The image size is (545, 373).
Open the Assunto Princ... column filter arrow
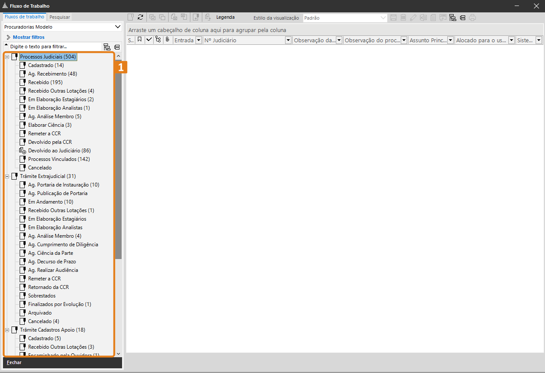pyautogui.click(x=450, y=40)
